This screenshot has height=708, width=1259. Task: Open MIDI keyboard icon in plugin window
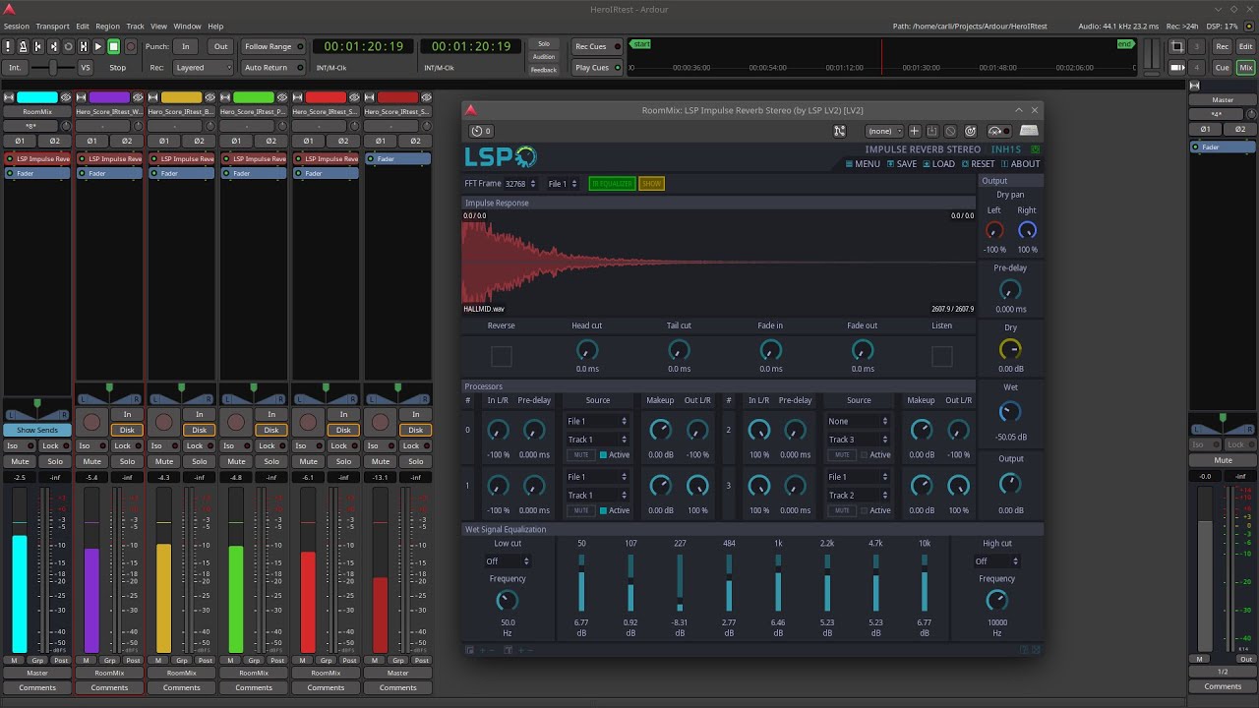[x=1029, y=131]
